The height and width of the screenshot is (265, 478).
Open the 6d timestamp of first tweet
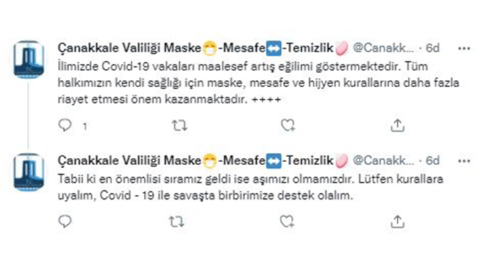pyautogui.click(x=432, y=48)
